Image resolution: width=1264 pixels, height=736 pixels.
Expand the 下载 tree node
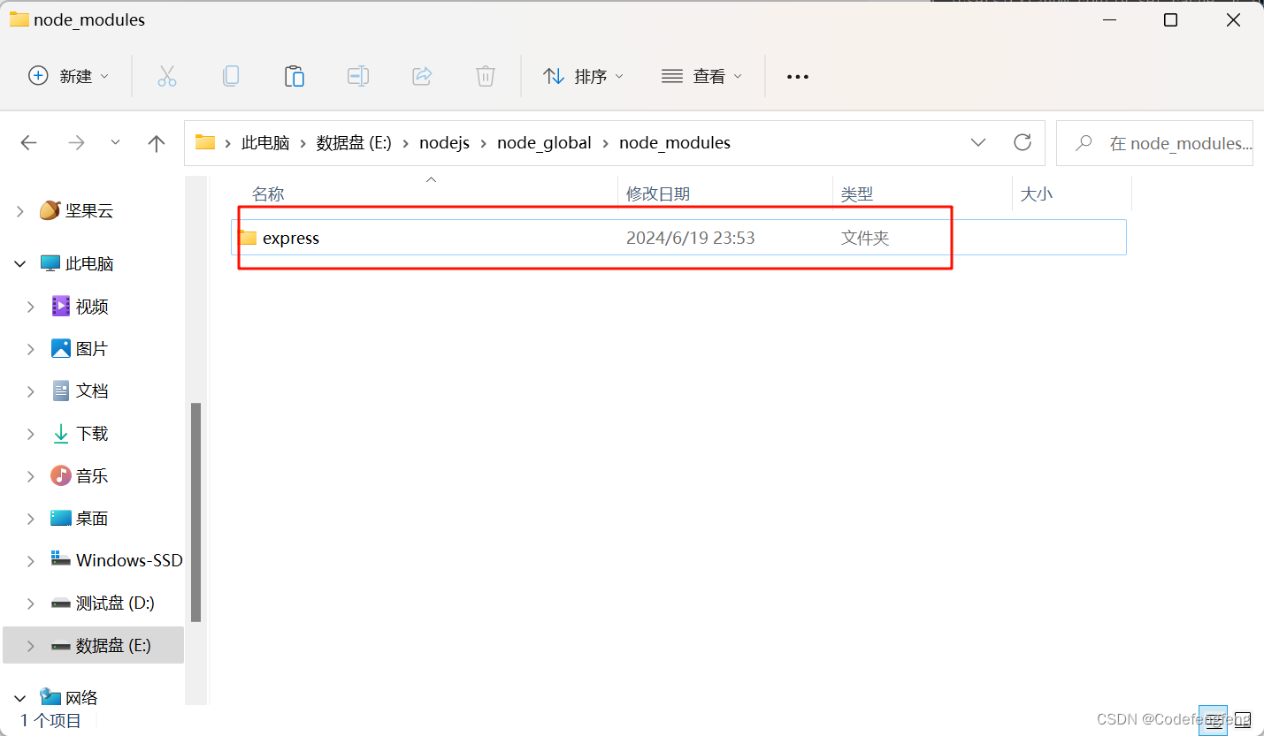coord(31,434)
